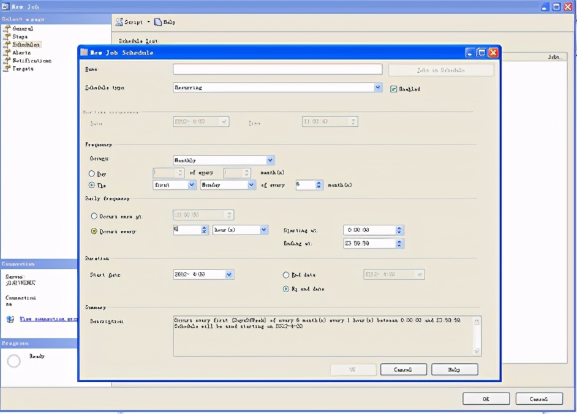This screenshot has height=414, width=577.
Task: Select the 'Occurs once at' radio button
Action: coord(94,216)
